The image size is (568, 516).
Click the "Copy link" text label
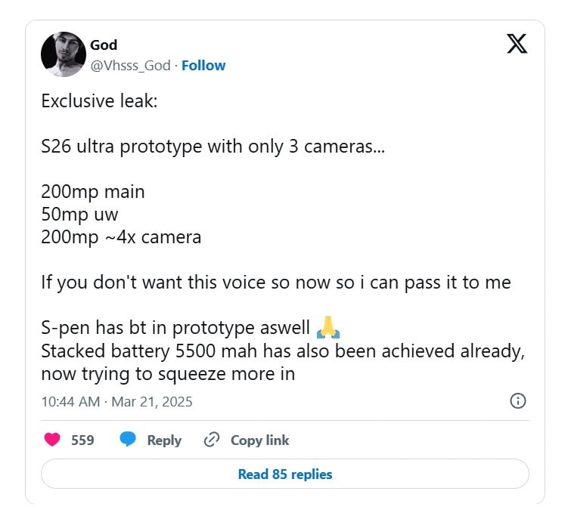tap(259, 440)
